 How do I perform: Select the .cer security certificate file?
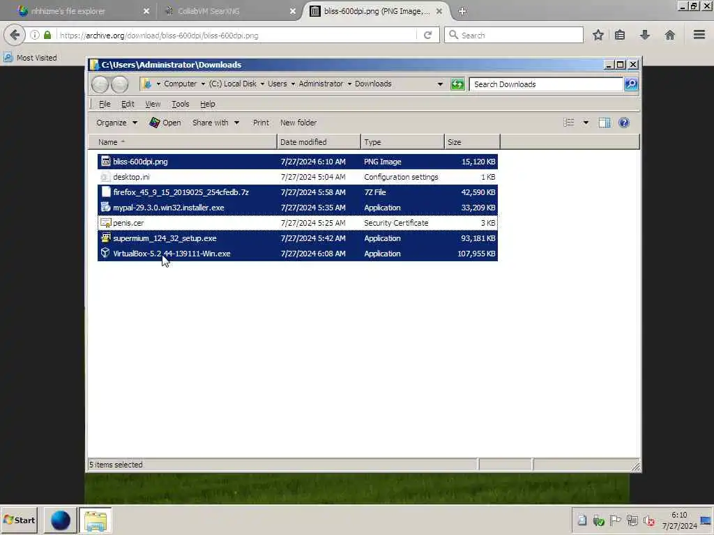point(297,223)
